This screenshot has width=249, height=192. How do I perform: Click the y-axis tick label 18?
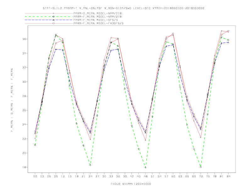click(x=24, y=167)
